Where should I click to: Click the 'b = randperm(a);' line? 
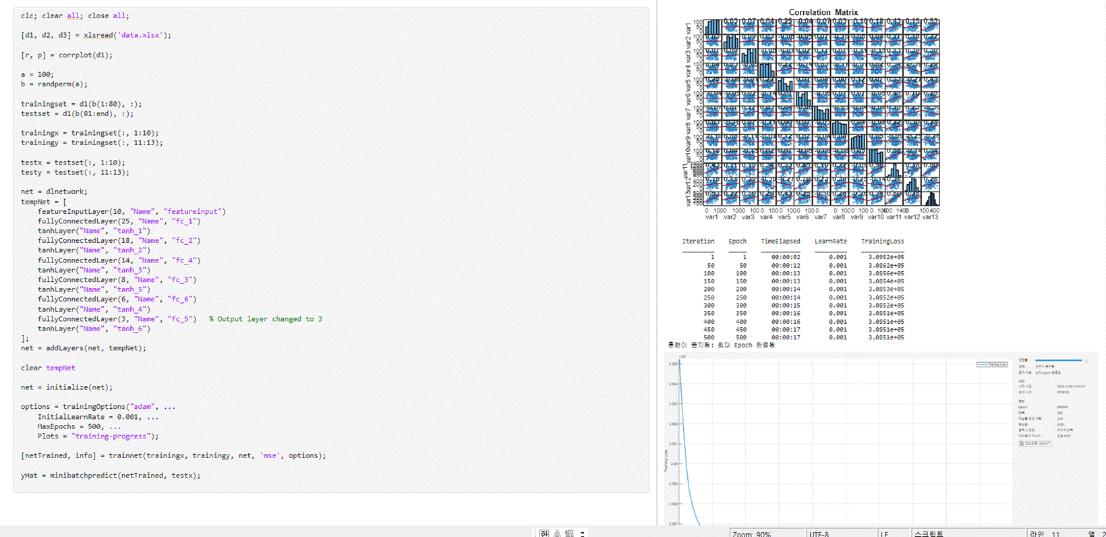coord(54,84)
